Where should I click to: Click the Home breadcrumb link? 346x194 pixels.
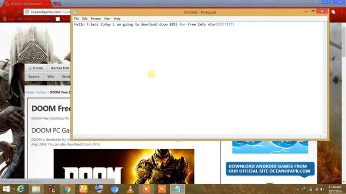coord(29,92)
